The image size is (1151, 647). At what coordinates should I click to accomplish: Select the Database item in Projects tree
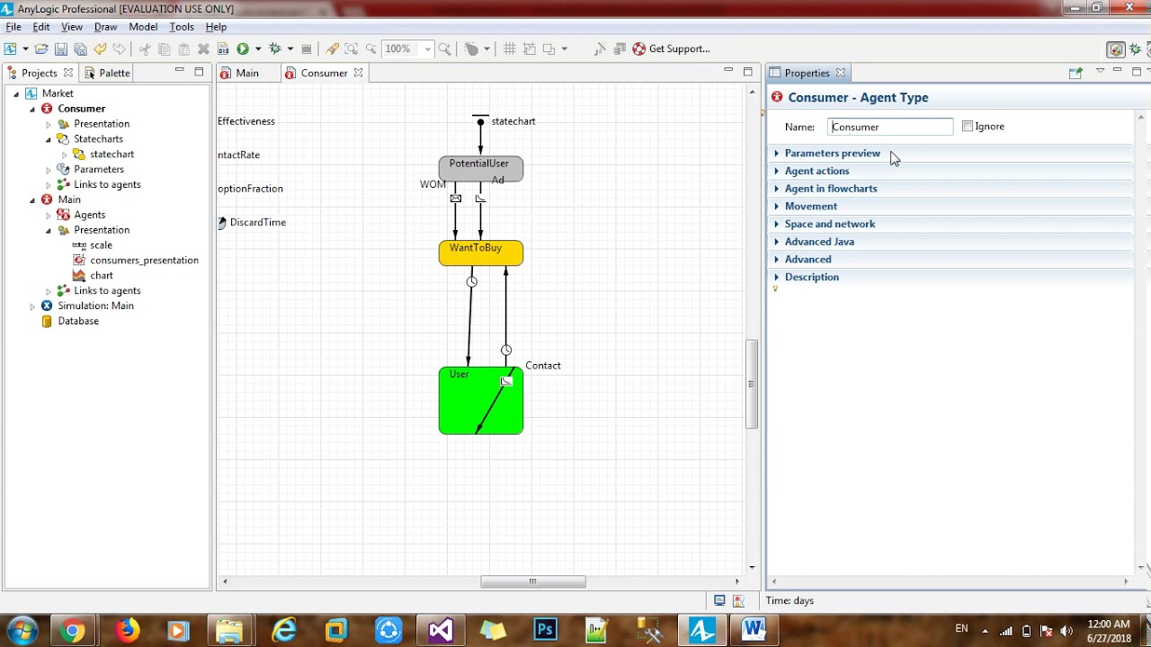click(x=78, y=321)
